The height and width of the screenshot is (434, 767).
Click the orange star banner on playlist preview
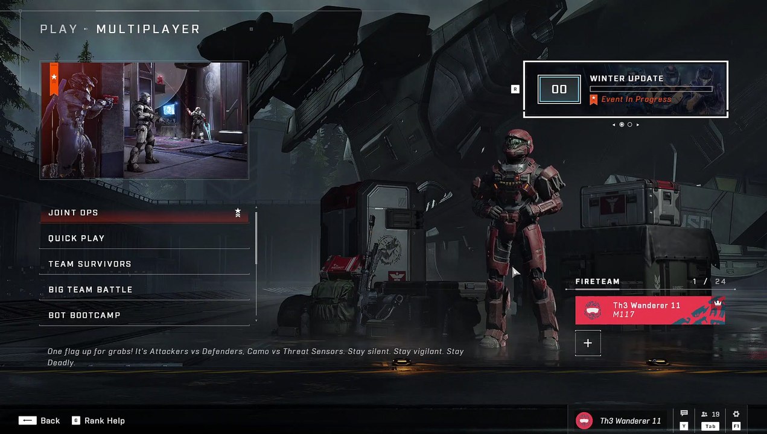tap(54, 79)
